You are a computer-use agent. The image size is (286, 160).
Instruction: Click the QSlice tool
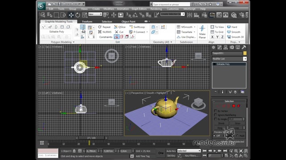click(120, 27)
